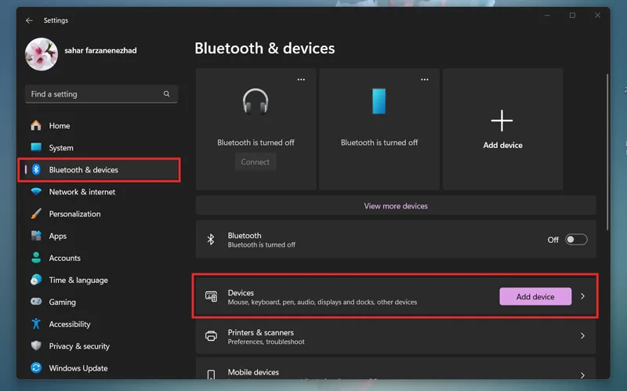Focus the Find a setting search box
This screenshot has width=627, height=391.
click(101, 94)
